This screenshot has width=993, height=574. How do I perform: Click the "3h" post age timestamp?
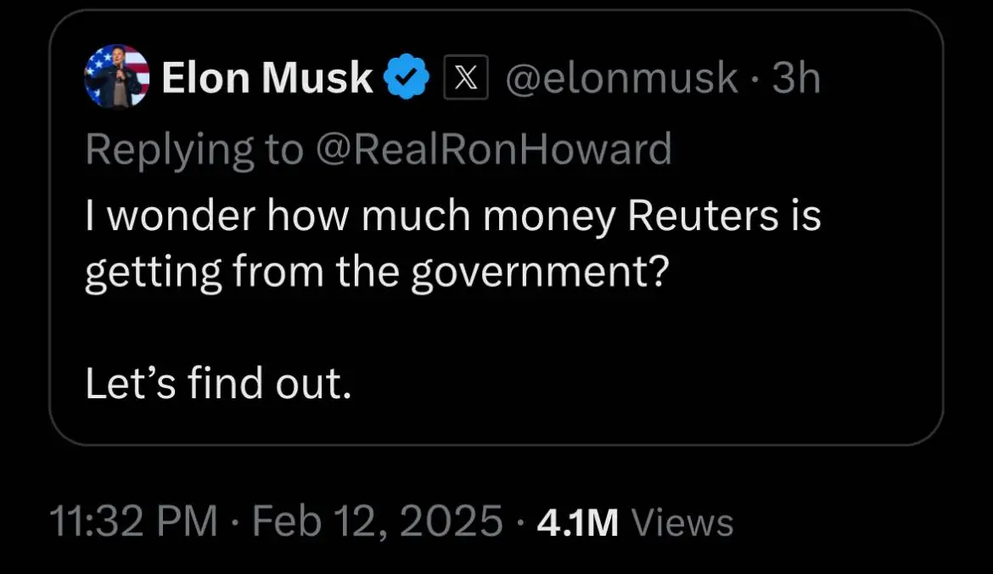click(795, 79)
